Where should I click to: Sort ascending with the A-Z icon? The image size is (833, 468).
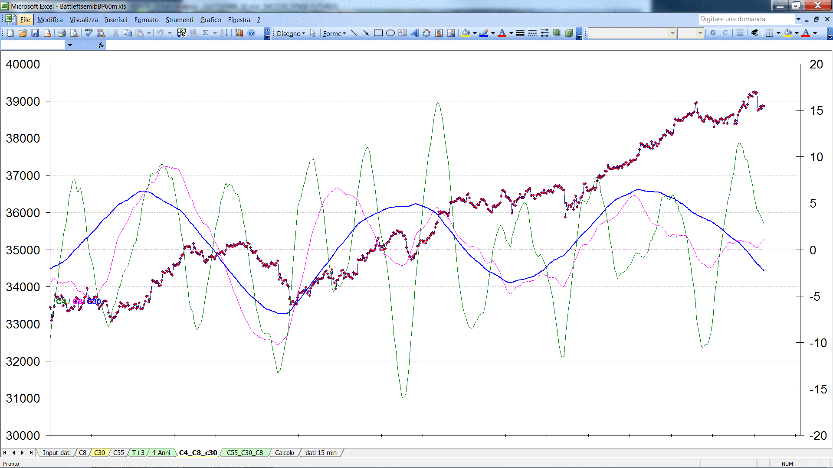(x=224, y=33)
